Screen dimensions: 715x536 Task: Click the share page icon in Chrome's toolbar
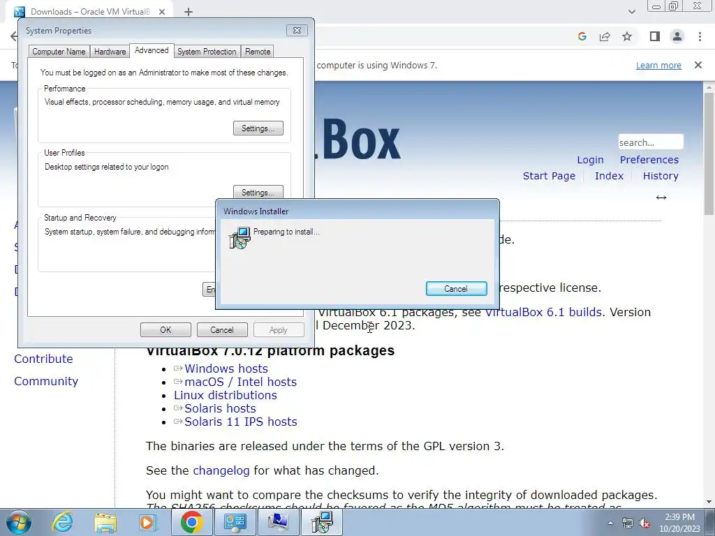pyautogui.click(x=605, y=36)
